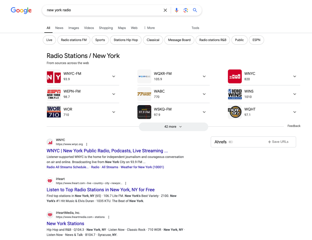Apply the Classical filter chip
This screenshot has height=240, width=312.
tap(153, 40)
